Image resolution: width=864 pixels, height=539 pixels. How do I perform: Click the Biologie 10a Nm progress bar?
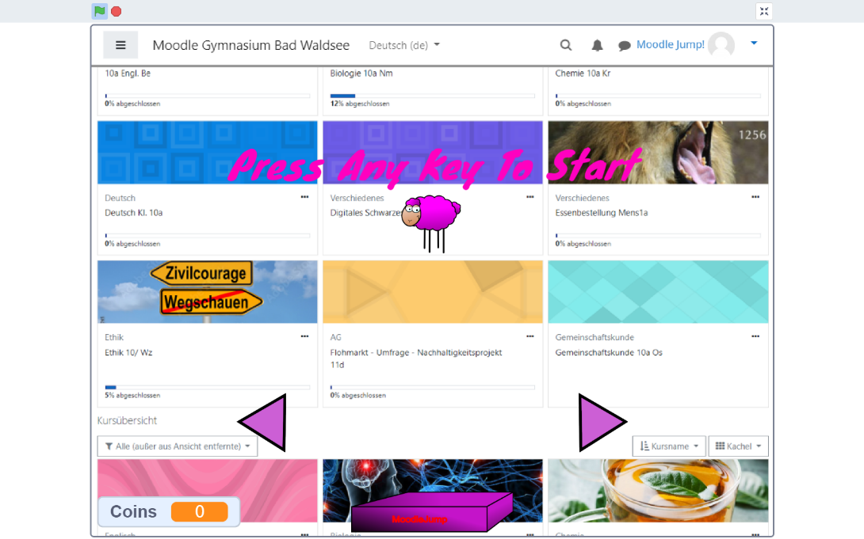tap(433, 96)
